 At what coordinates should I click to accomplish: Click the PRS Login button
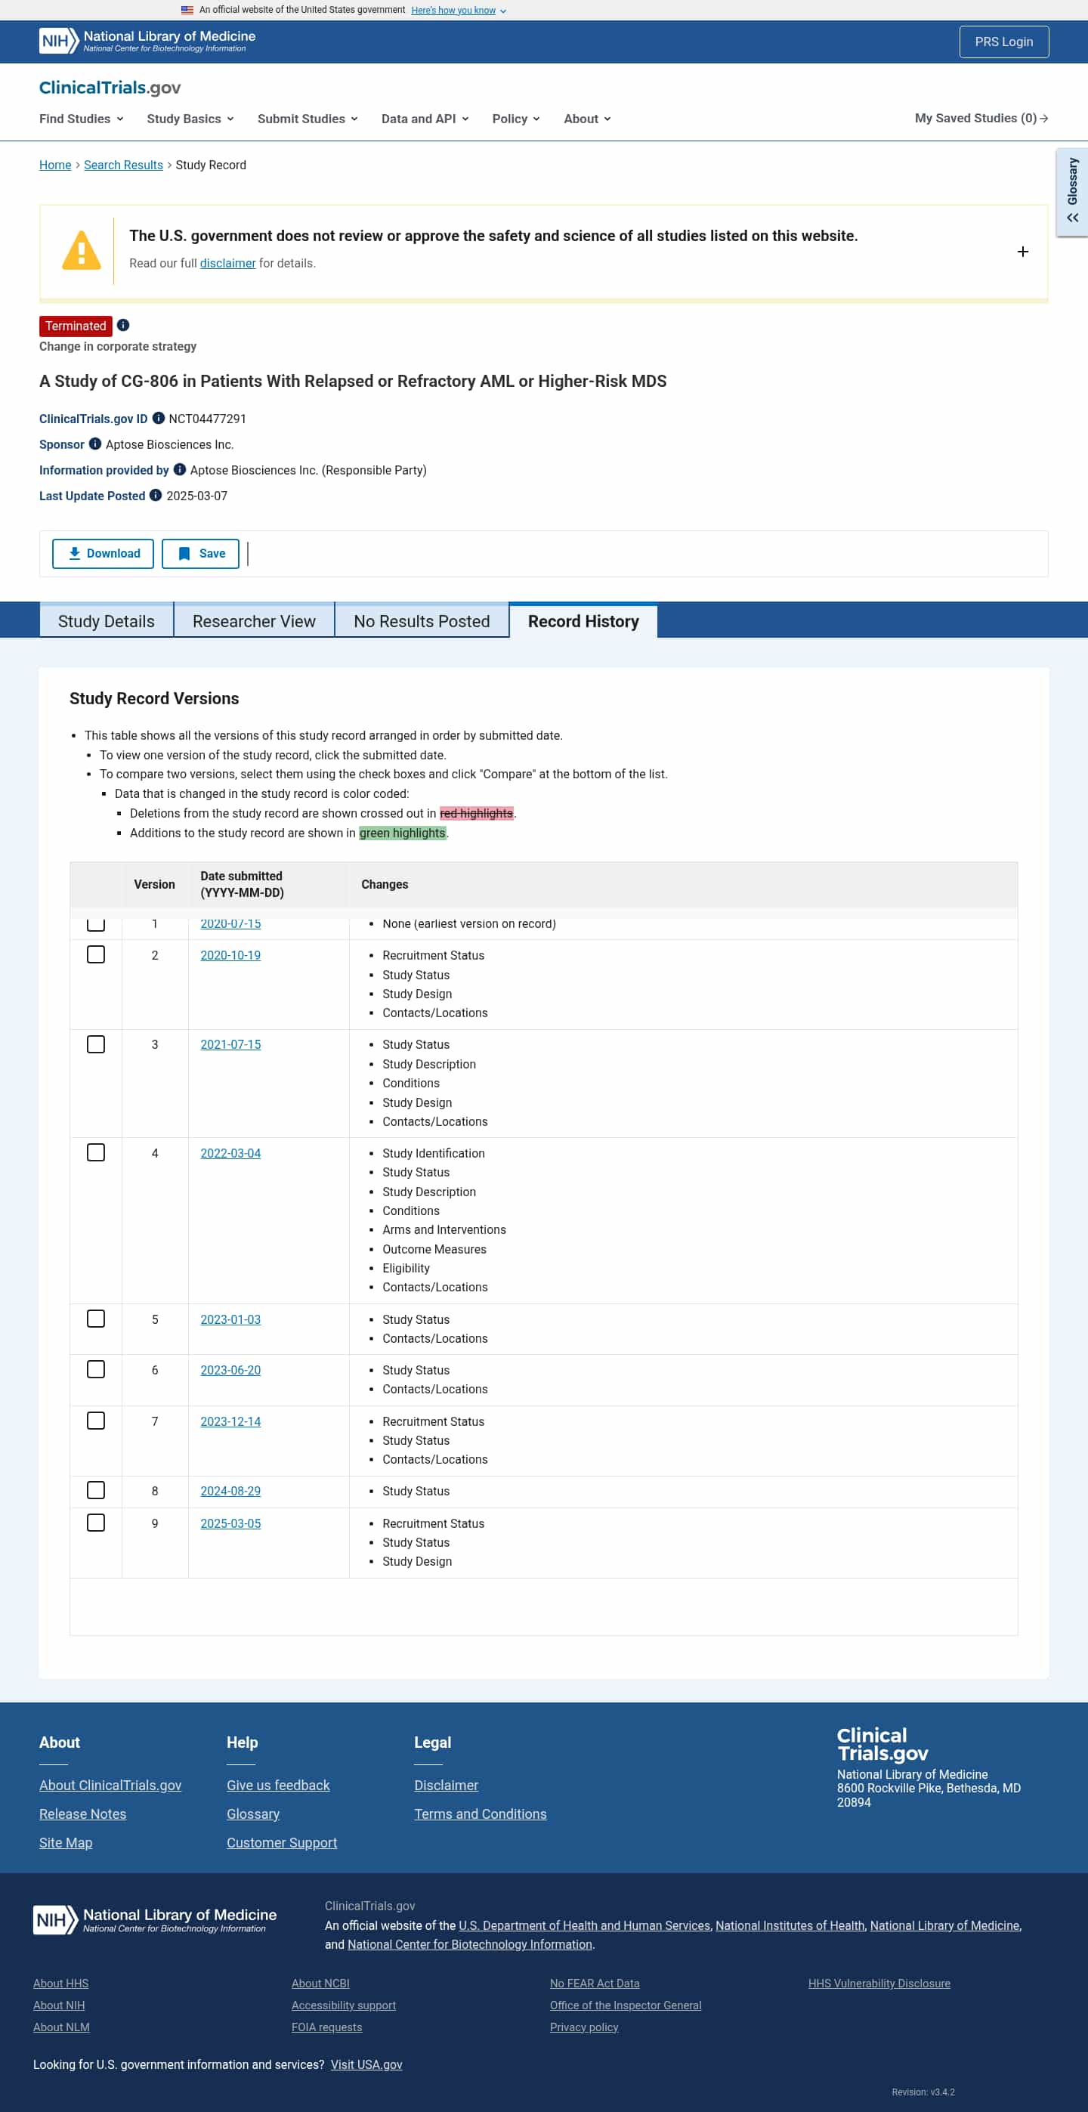point(1003,42)
